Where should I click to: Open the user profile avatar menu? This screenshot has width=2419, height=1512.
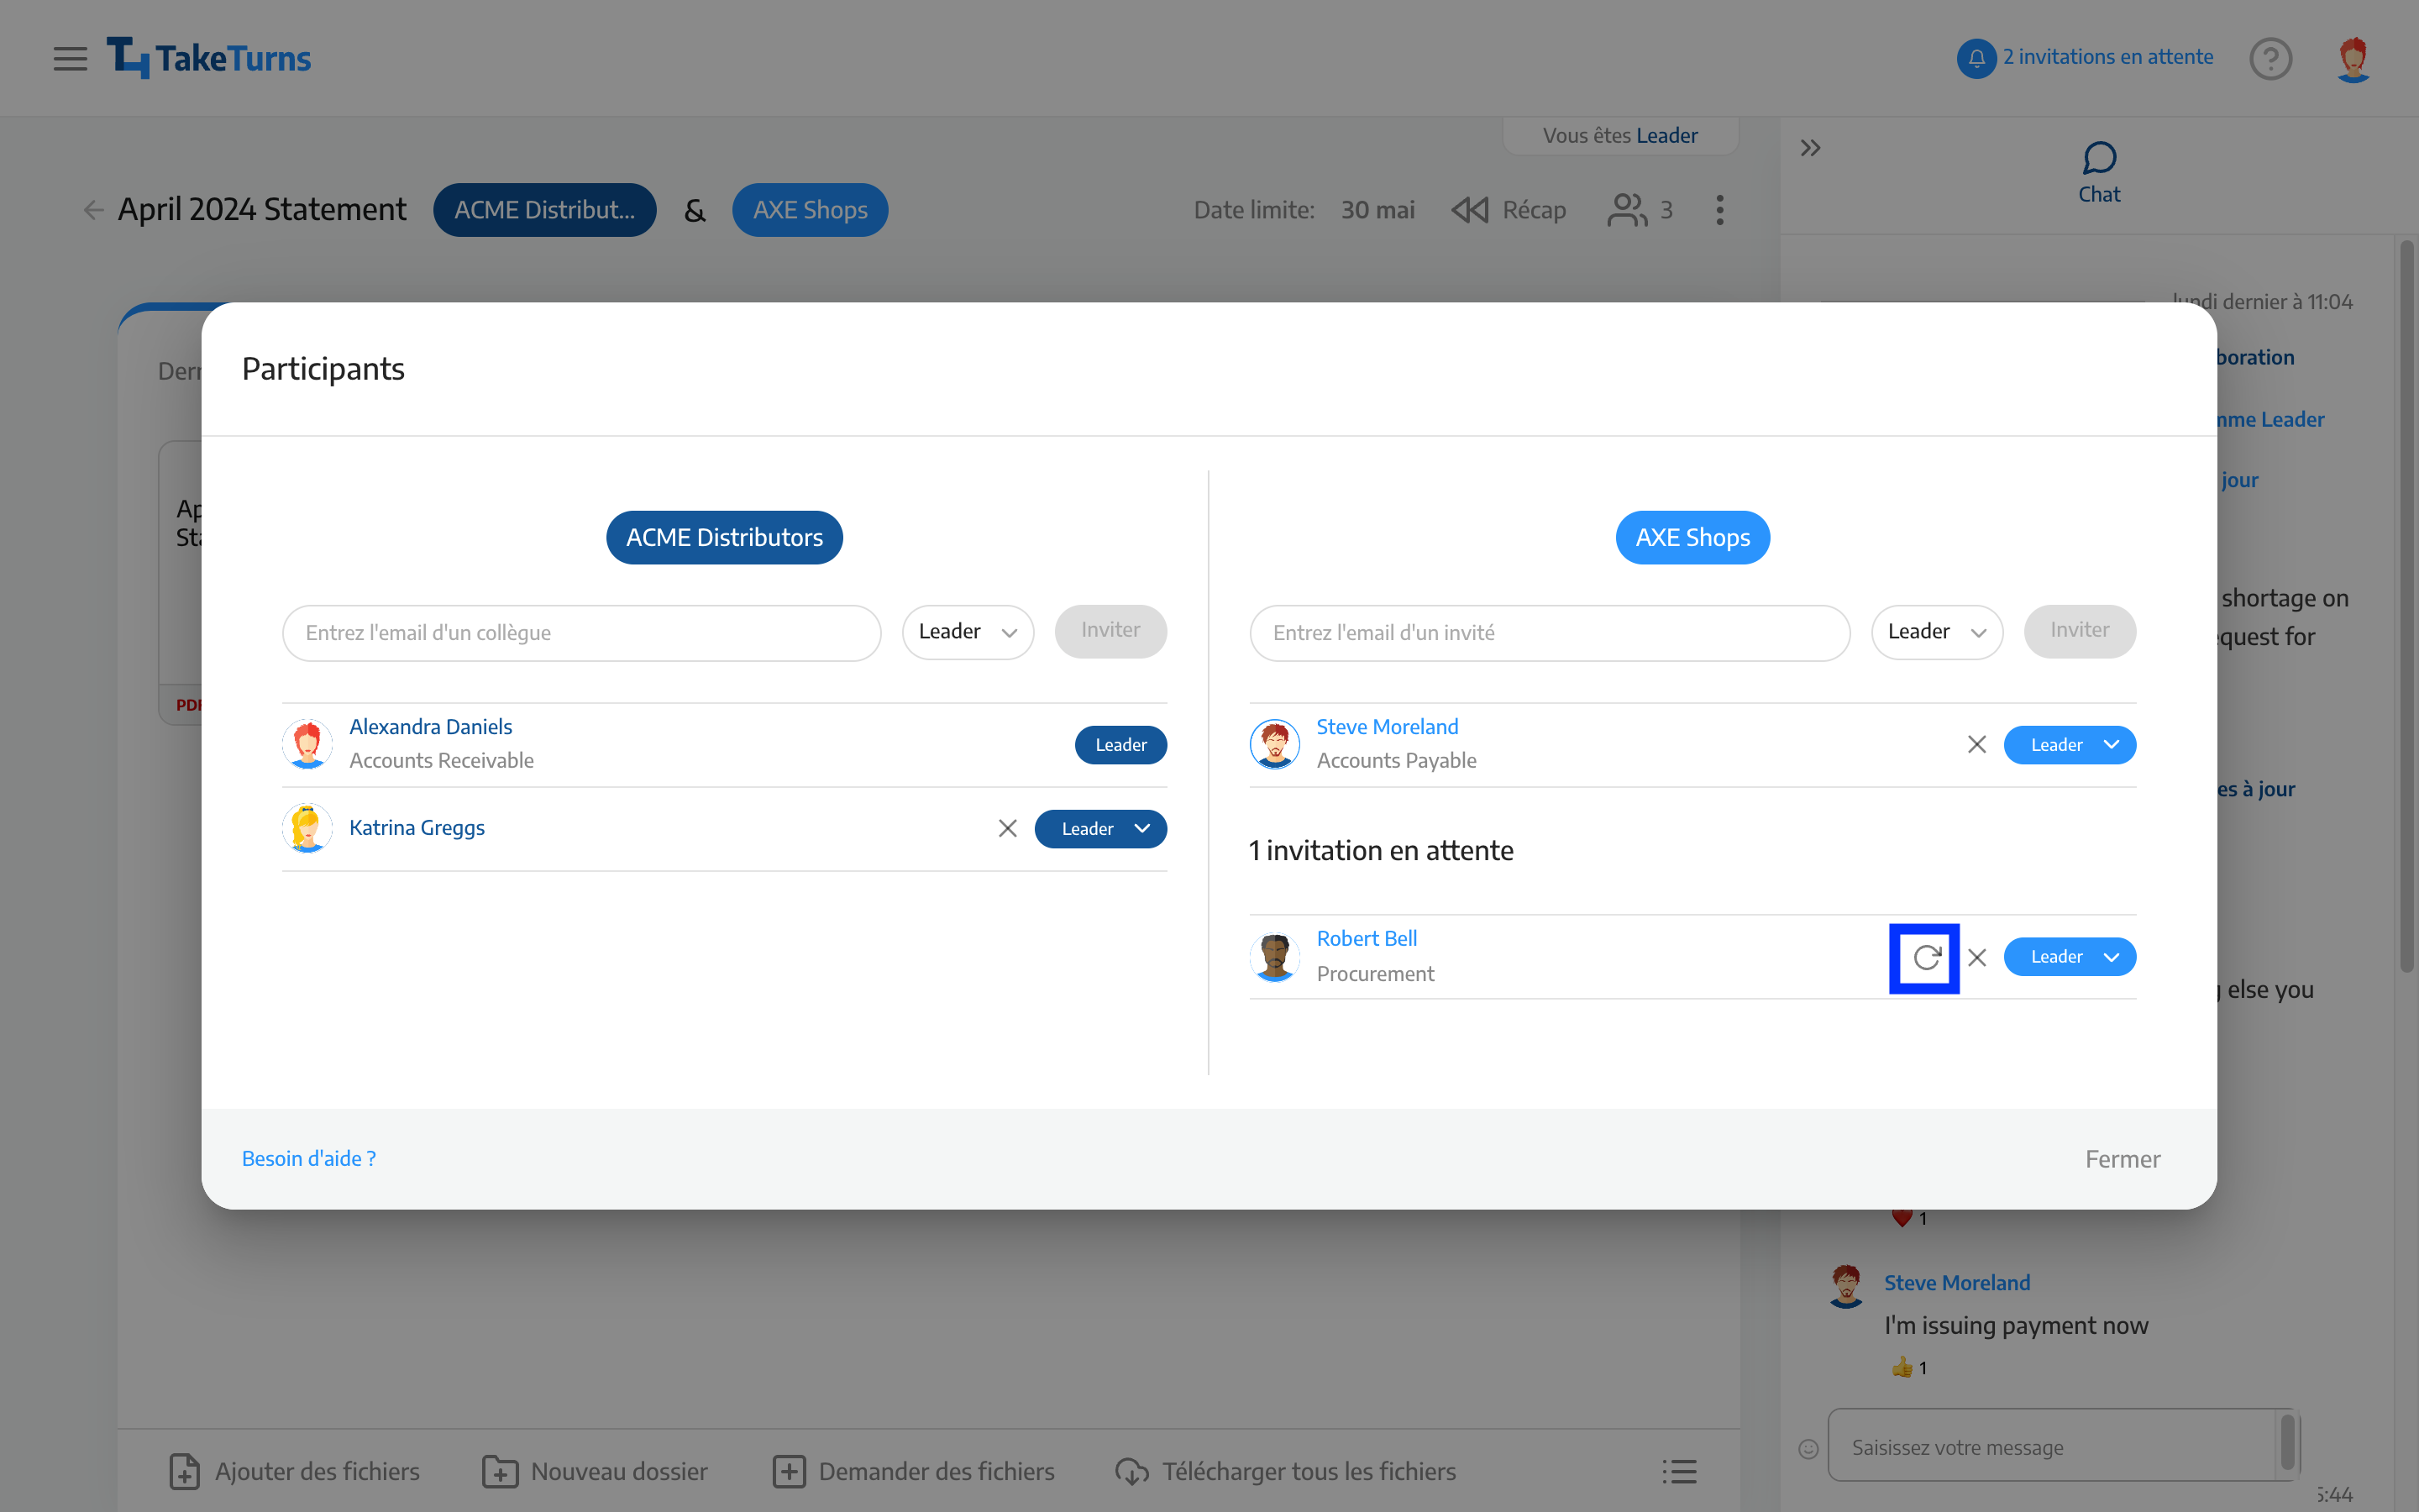point(2353,58)
